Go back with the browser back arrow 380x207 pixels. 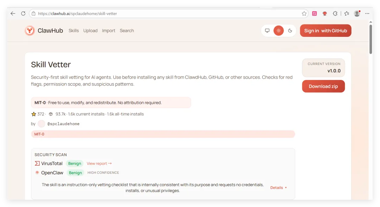[x=13, y=14]
